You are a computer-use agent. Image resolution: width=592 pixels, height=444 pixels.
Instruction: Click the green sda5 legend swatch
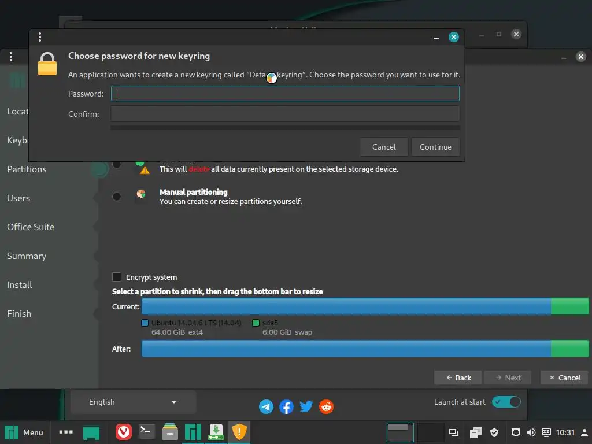coord(256,323)
